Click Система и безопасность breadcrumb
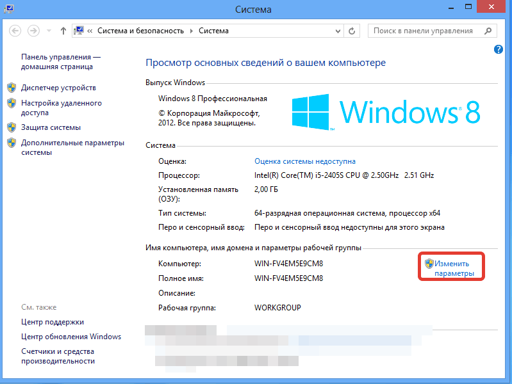The width and height of the screenshot is (512, 384). (x=141, y=31)
